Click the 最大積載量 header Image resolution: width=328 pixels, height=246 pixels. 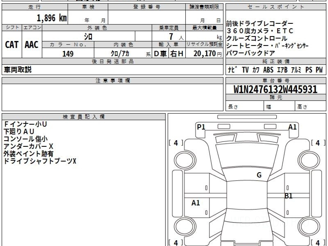coord(204,28)
